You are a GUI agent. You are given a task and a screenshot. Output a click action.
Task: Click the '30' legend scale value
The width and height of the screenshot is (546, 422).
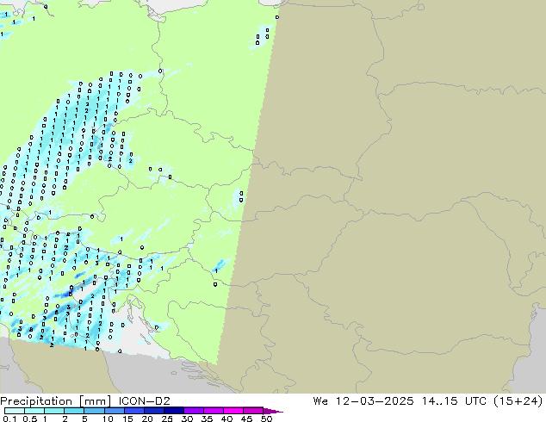click(x=187, y=419)
